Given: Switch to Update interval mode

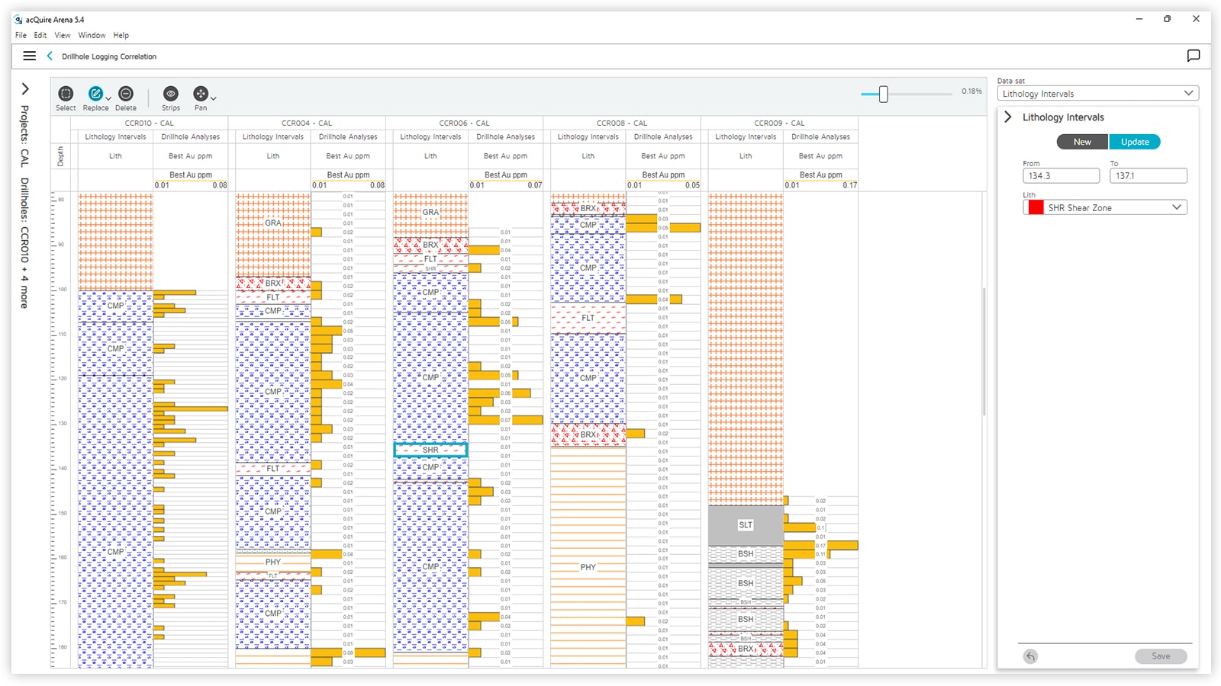Looking at the screenshot, I should point(1135,142).
